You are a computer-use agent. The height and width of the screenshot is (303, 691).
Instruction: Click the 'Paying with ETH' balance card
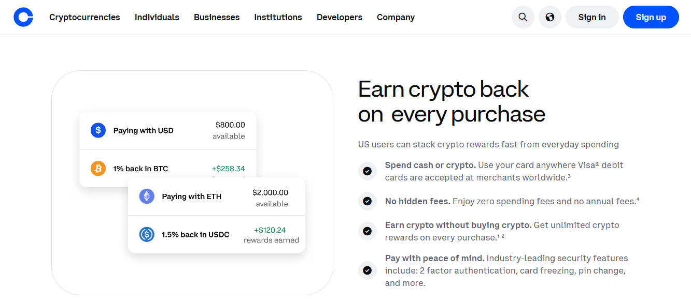click(x=217, y=196)
